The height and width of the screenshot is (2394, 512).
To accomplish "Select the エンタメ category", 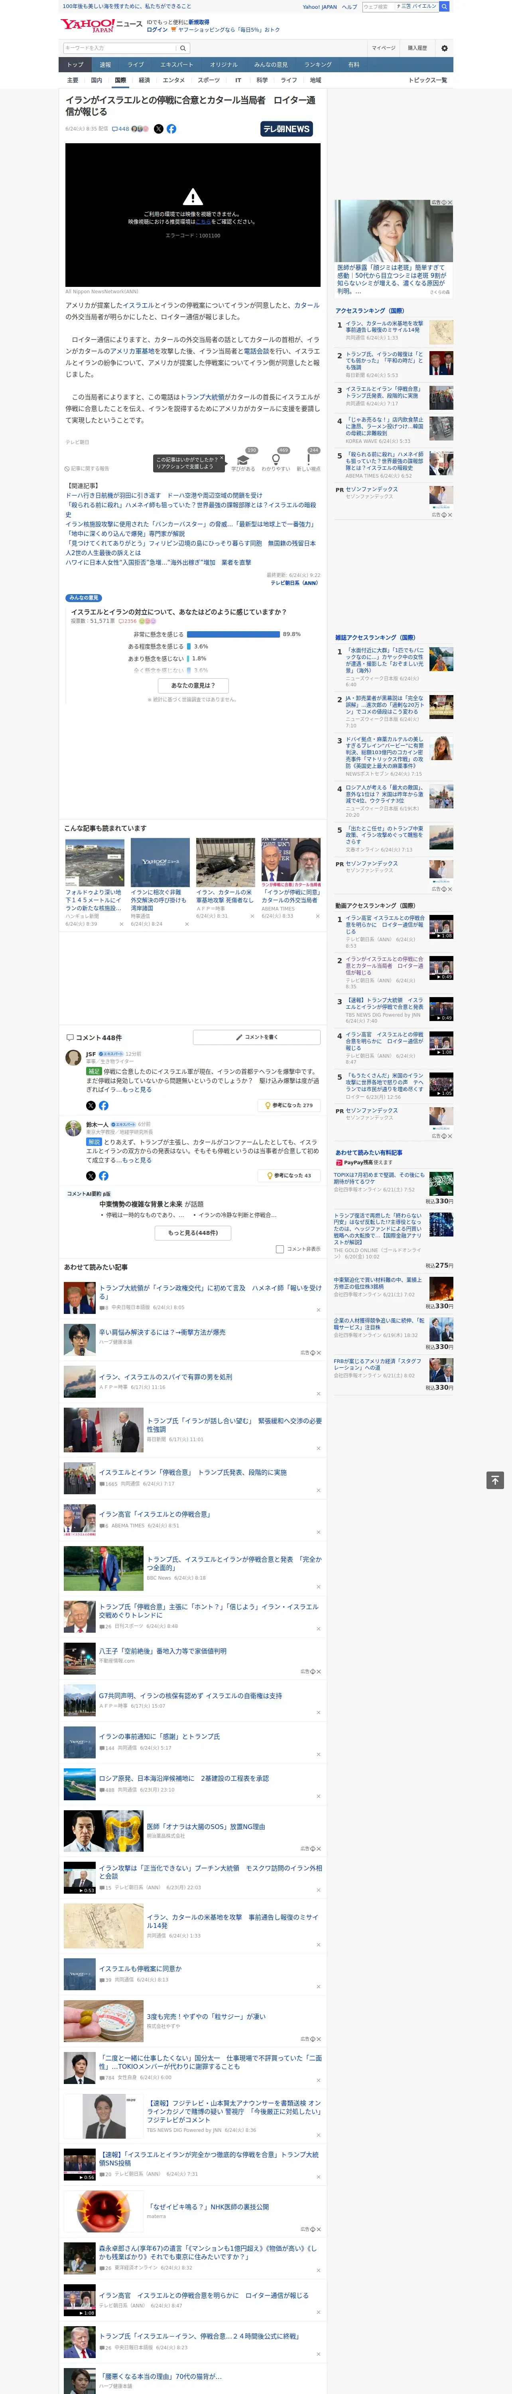I will (174, 80).
